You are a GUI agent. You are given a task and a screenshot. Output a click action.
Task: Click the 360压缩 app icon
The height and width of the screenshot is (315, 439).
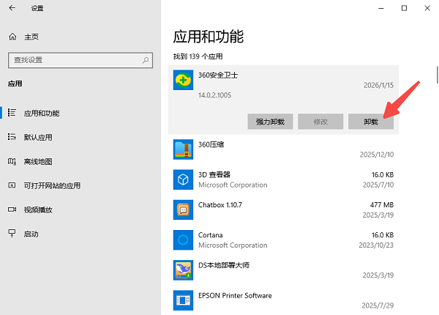[x=183, y=149]
